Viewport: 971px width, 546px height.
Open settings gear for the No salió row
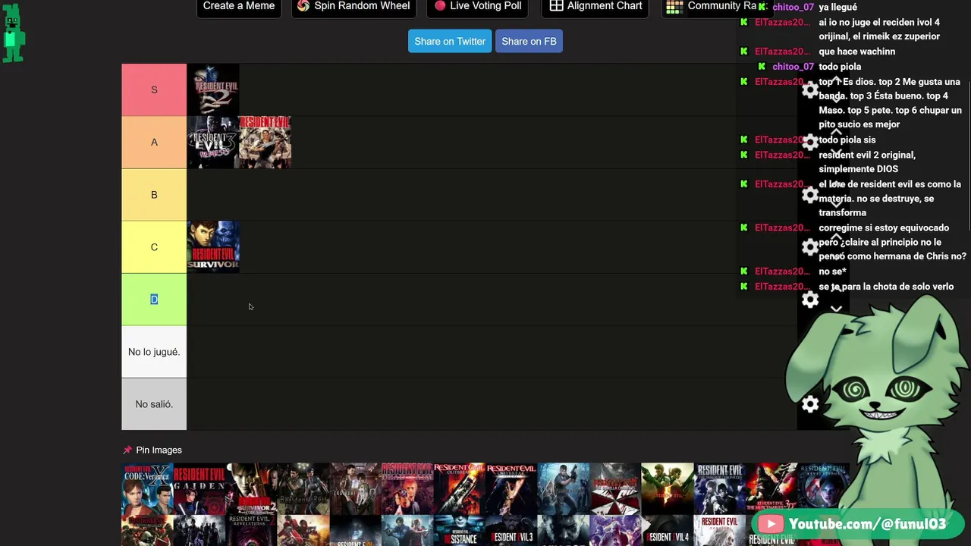coord(810,404)
